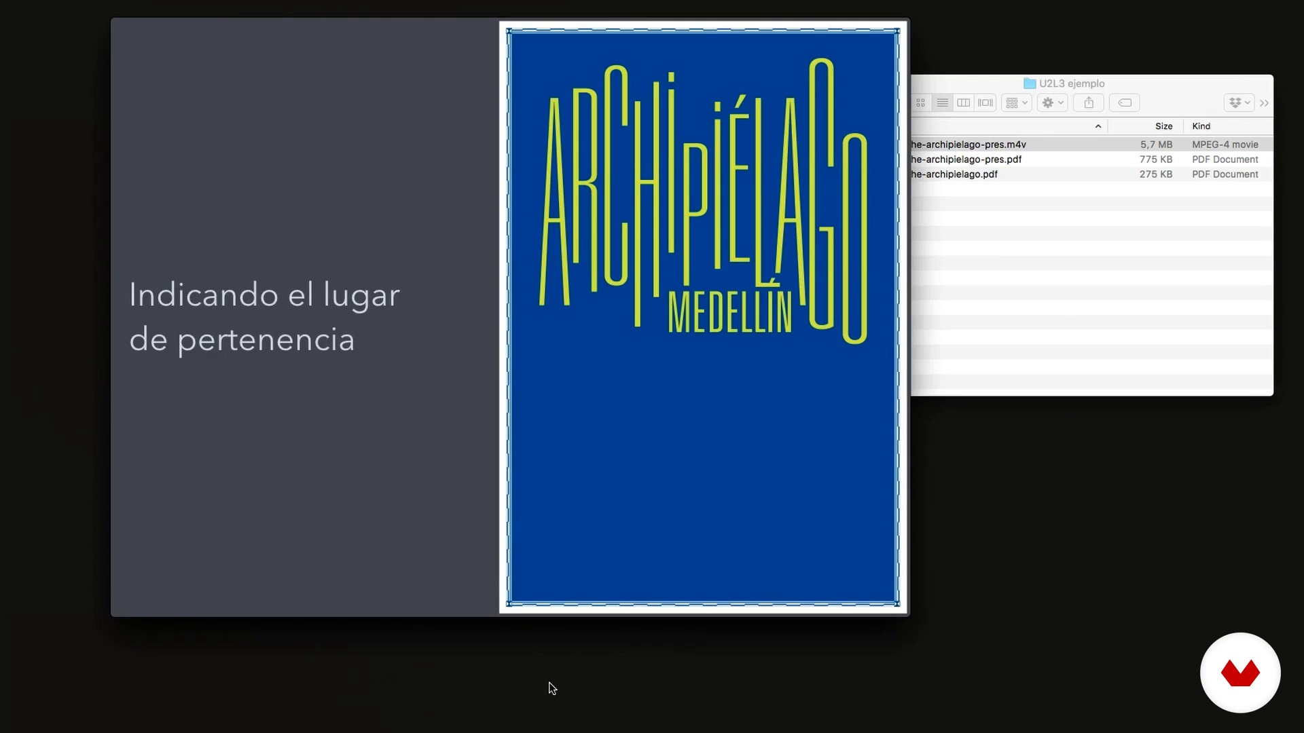The height and width of the screenshot is (733, 1304).
Task: Click PDF Document kind in the 775 KB row
Action: (1225, 159)
